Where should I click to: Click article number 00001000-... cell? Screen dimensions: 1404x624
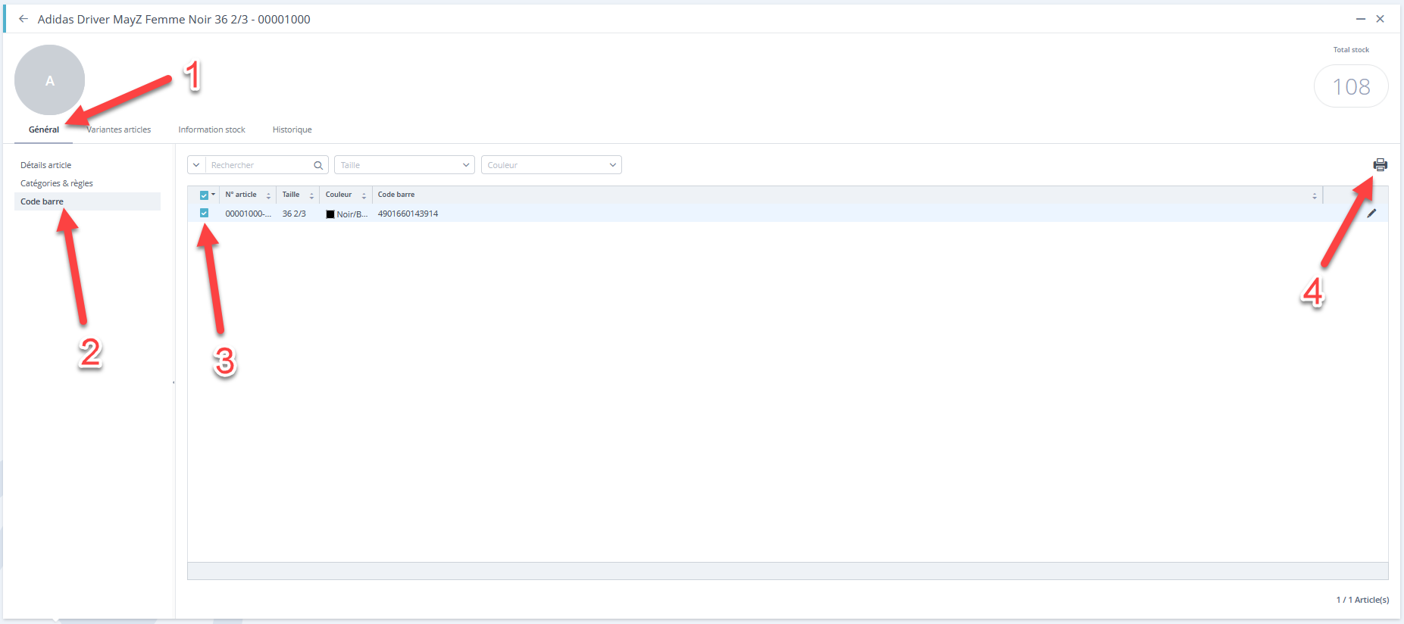[248, 214]
